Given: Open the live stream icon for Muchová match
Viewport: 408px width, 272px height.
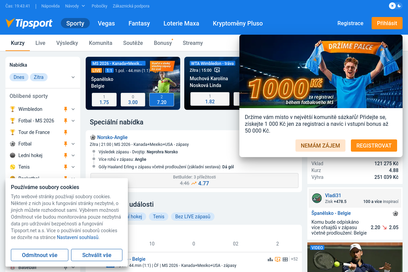Looking at the screenshot, I should (x=217, y=70).
